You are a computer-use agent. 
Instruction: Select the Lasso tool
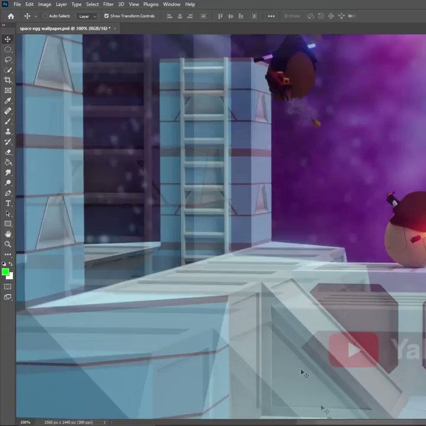click(8, 60)
